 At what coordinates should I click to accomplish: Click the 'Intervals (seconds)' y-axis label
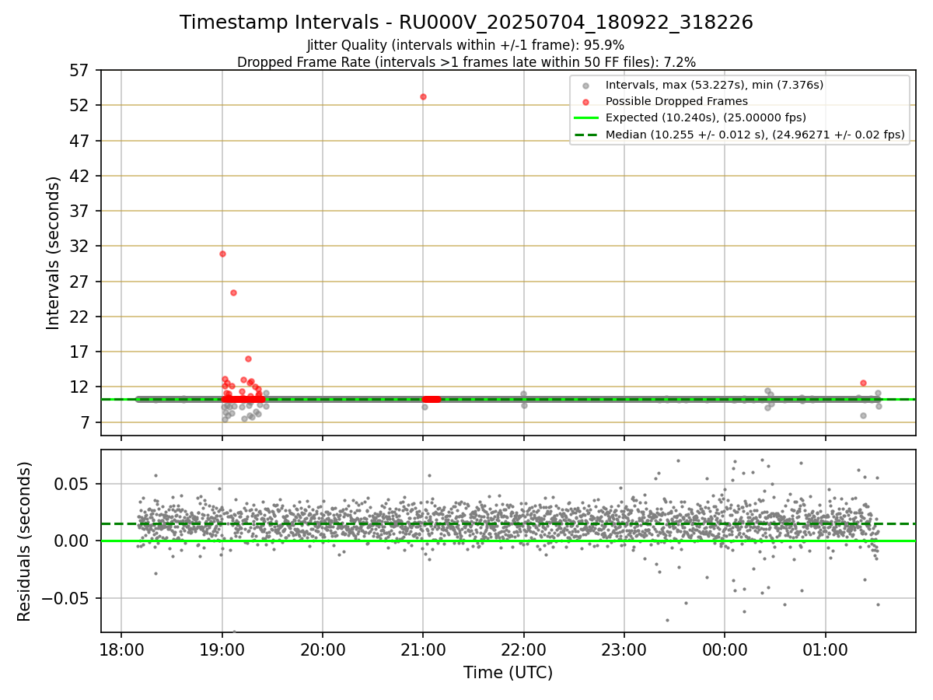[x=54, y=253]
